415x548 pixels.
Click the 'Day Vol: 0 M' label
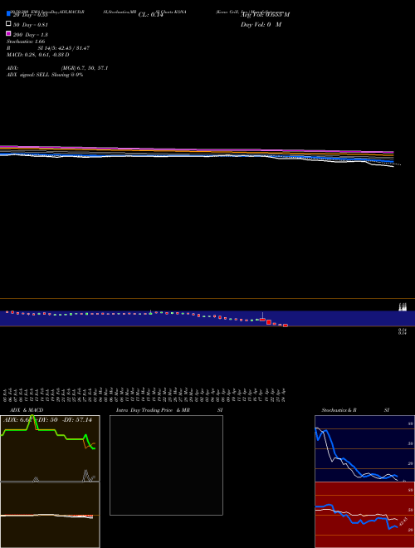pos(261,25)
